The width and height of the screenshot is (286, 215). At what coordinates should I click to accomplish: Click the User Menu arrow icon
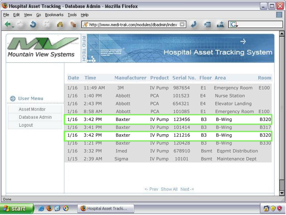(x=13, y=99)
